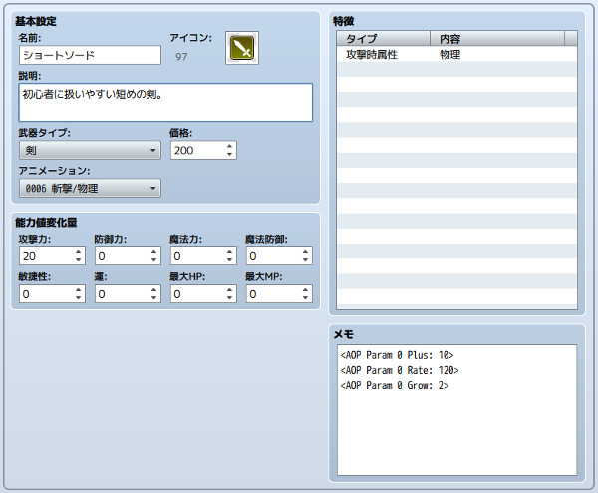
Task: Decrease 最大MP with the down arrow
Action: click(x=305, y=298)
